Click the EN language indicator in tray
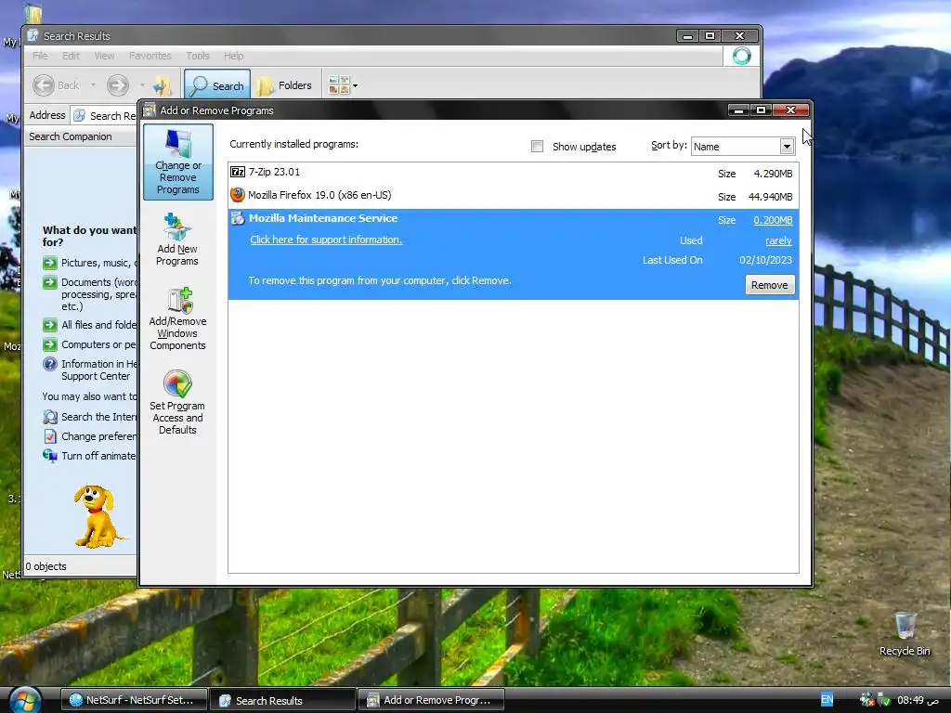The height and width of the screenshot is (713, 951). point(827,700)
